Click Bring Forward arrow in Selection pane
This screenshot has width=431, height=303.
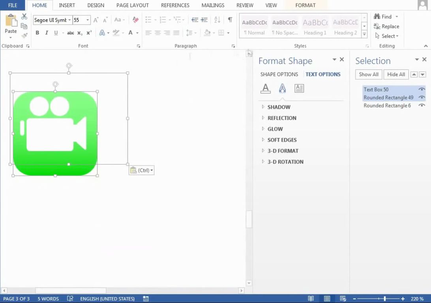414,75
